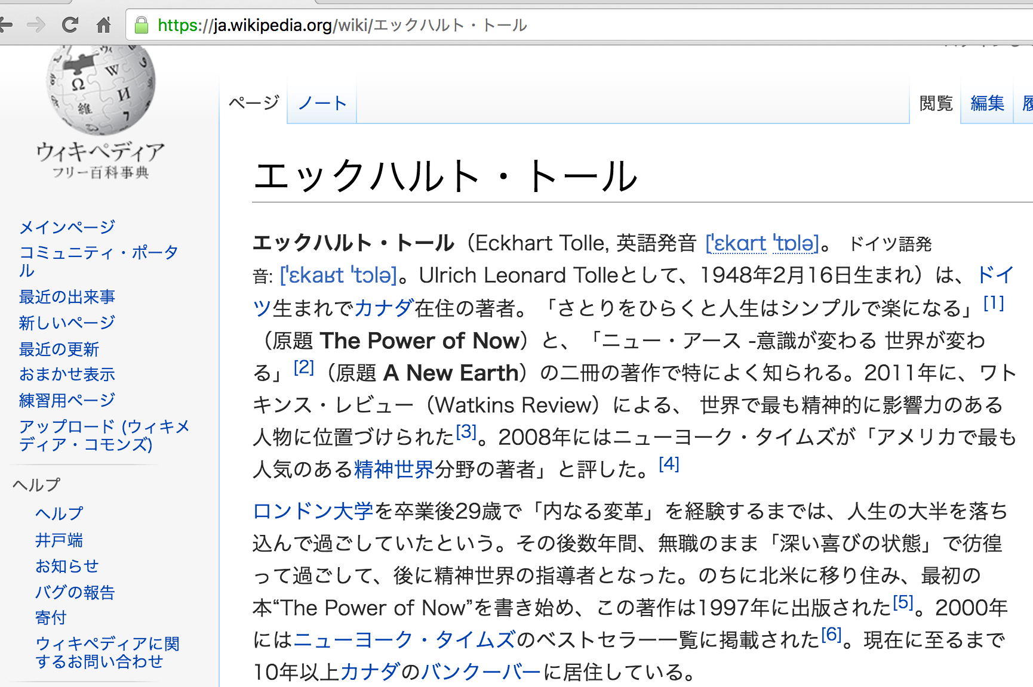Screen dimensions: 1033x687
Task: Jump to footnote [1]
Action: [x=994, y=303]
